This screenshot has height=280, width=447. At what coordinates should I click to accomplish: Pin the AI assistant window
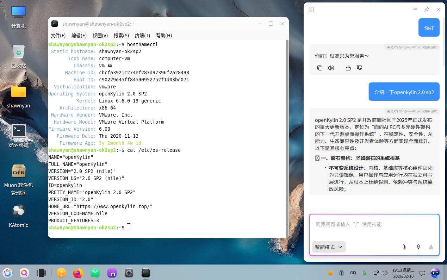[427, 10]
